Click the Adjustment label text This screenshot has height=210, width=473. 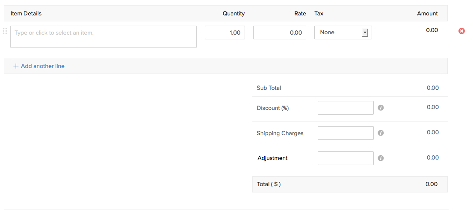(272, 158)
